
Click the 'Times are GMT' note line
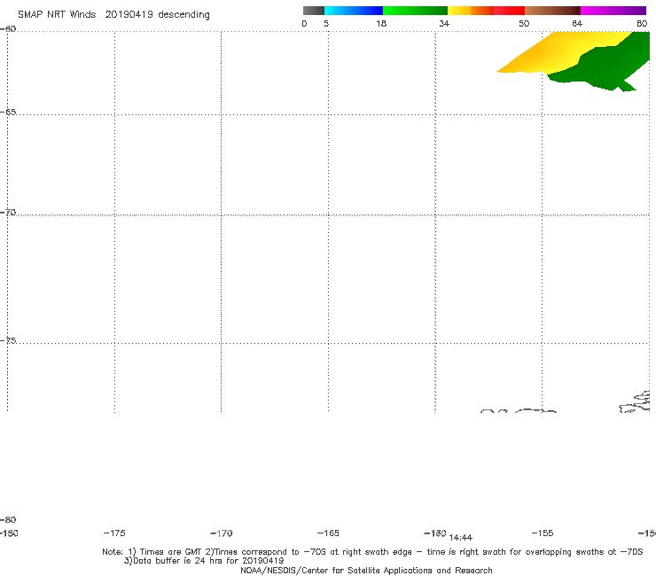click(372, 552)
